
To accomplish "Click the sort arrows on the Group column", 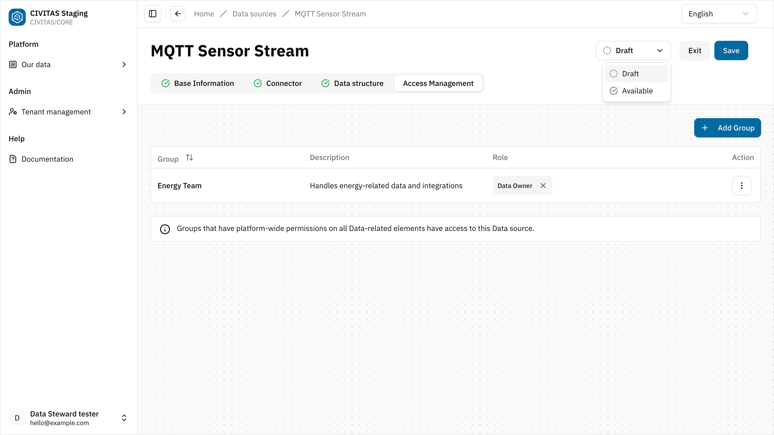I will point(189,157).
